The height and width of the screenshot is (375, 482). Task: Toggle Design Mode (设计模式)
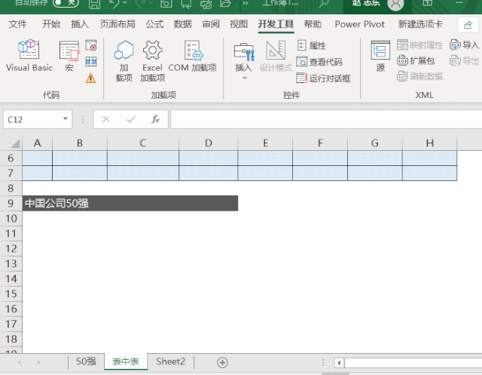pyautogui.click(x=276, y=56)
